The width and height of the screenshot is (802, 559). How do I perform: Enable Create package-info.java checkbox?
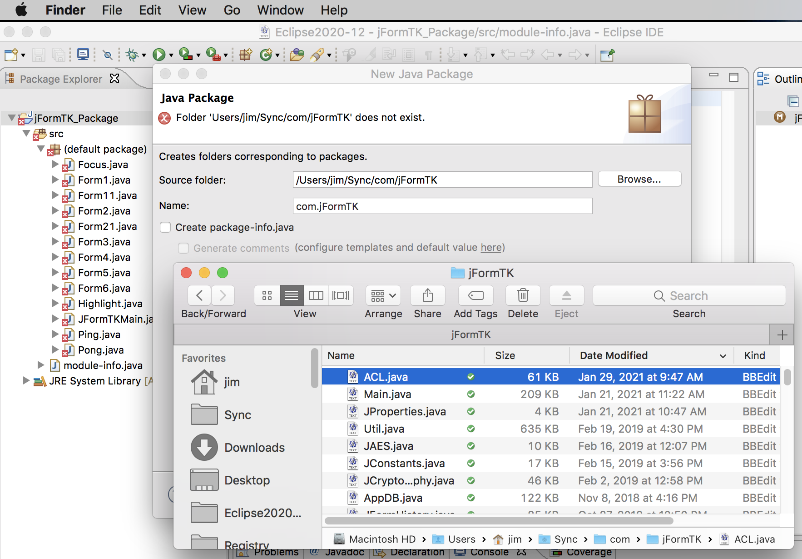[165, 227]
